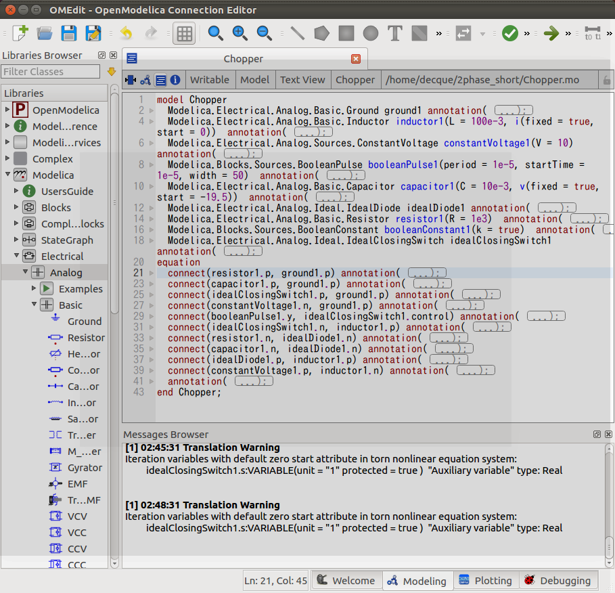Choose the Text shape tool icon
The width and height of the screenshot is (615, 593).
pos(394,33)
